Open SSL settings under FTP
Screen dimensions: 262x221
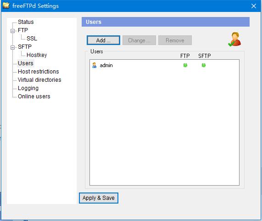pos(32,38)
